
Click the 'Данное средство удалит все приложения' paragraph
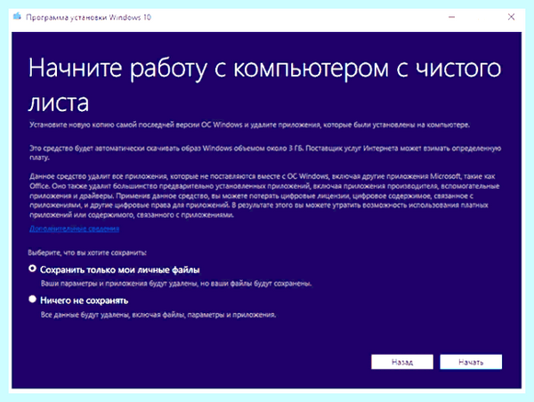point(264,196)
